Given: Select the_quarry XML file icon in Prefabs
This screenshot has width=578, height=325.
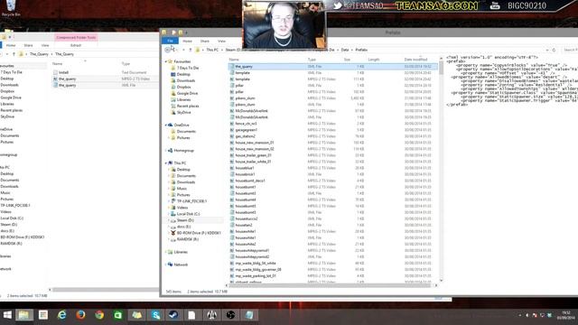Looking at the screenshot, I should click(232, 67).
